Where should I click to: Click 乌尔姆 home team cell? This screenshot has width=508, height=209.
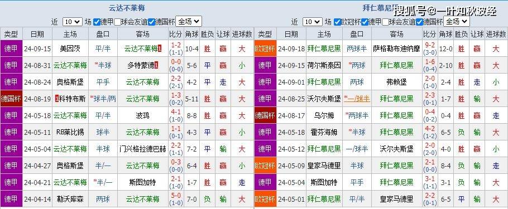[324, 115]
